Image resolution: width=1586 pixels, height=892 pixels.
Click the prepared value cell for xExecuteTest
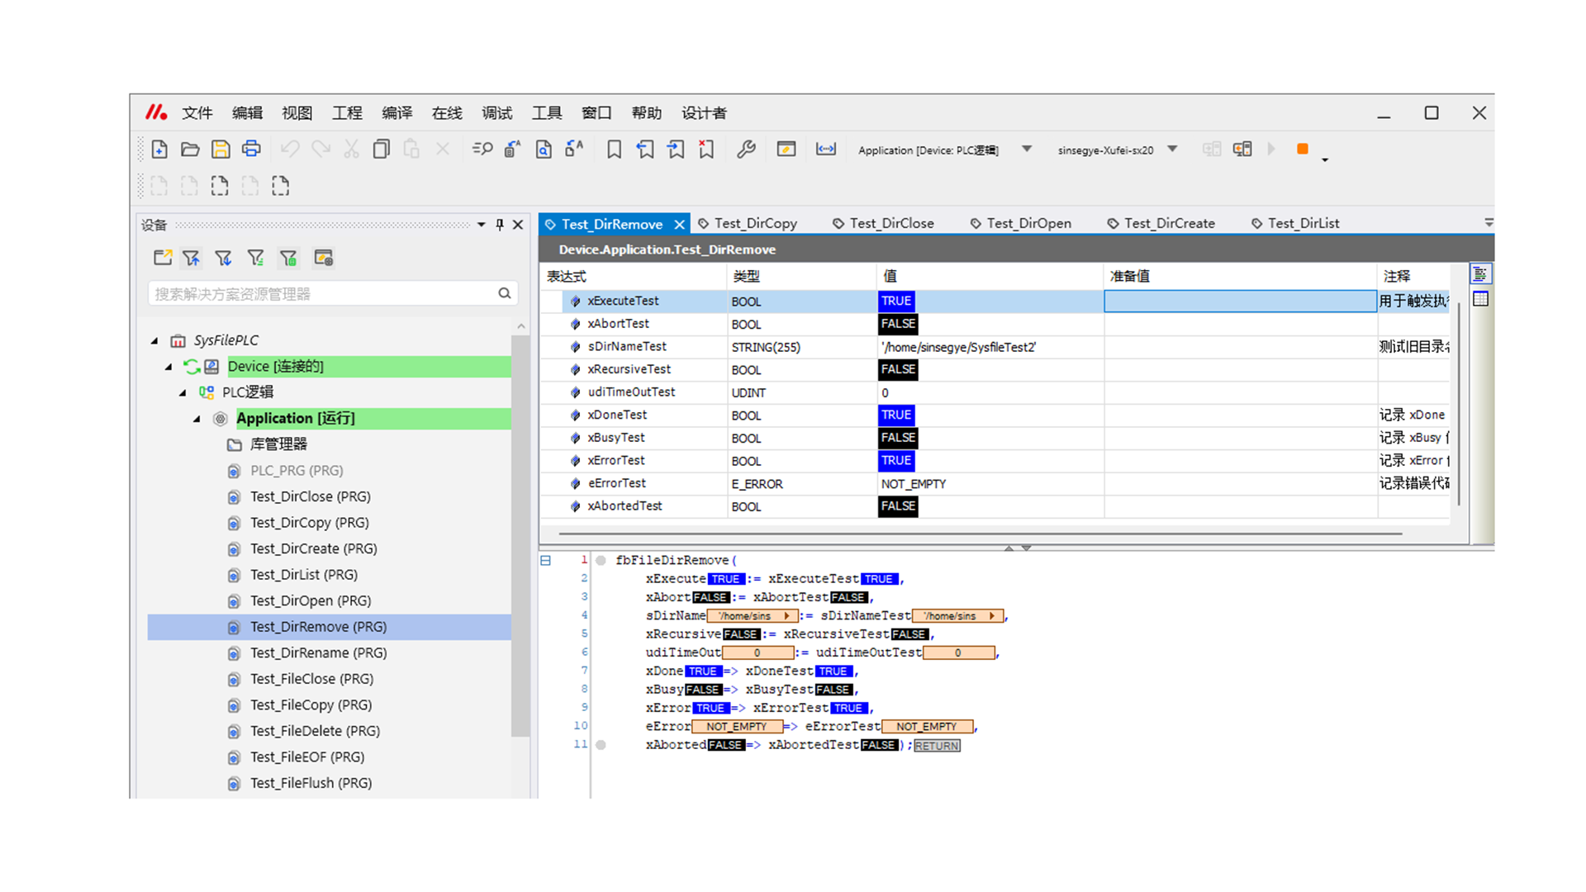[x=1241, y=301]
